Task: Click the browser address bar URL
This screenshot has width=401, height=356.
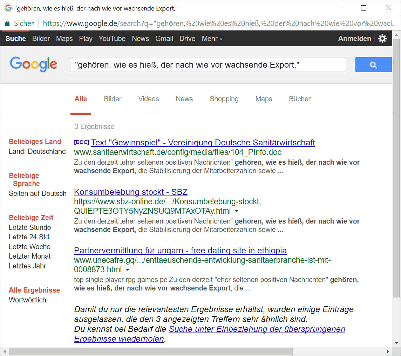Action: coord(219,23)
